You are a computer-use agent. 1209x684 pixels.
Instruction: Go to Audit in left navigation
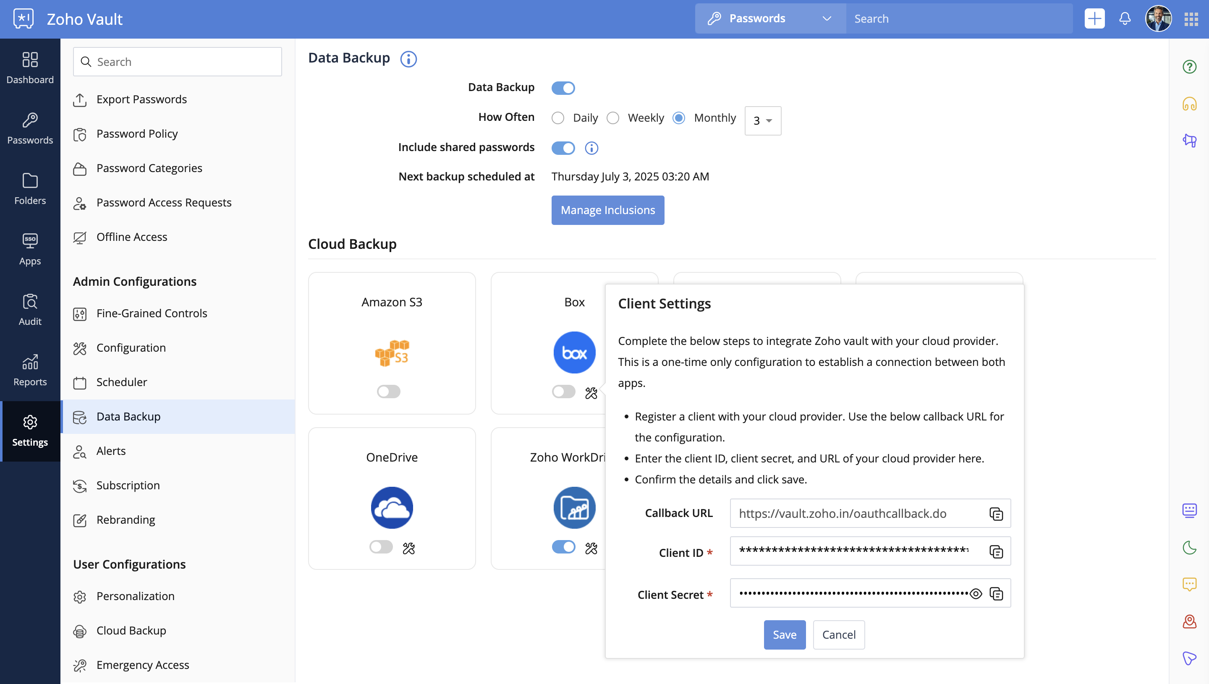point(30,309)
